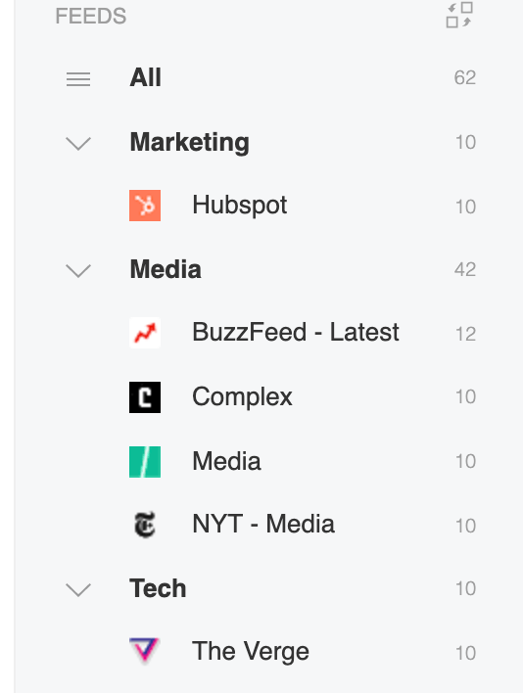523x693 pixels.
Task: Click The Verge triangle logo icon
Action: (x=144, y=650)
